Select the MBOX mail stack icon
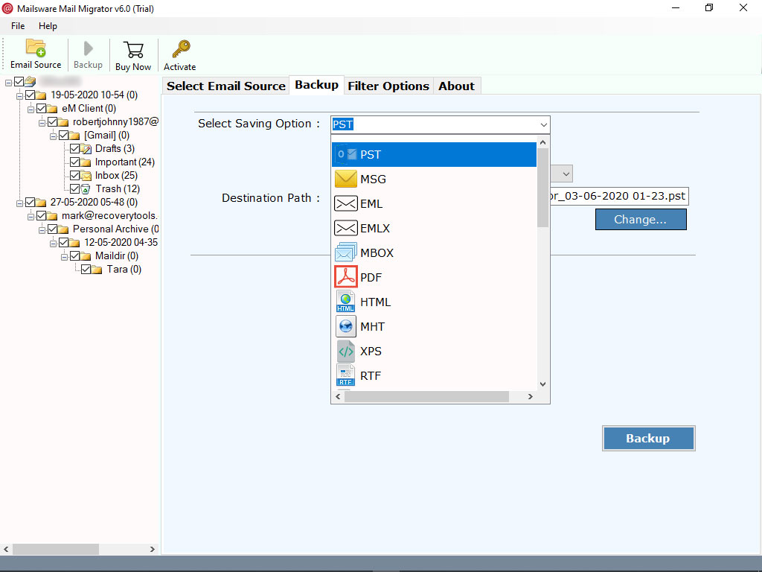762x572 pixels. 346,252
